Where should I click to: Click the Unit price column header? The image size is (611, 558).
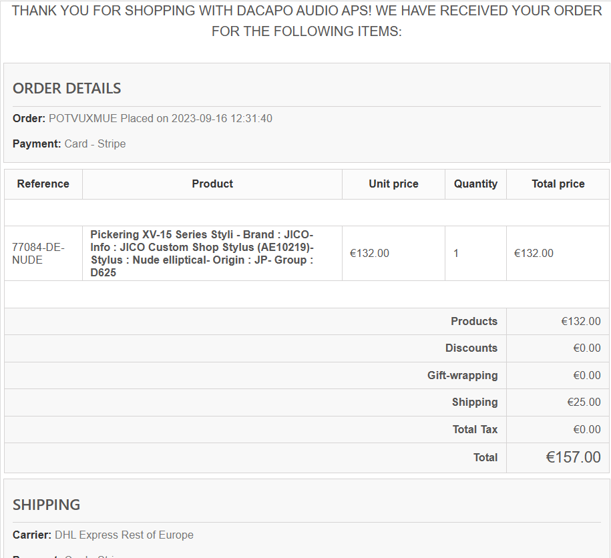[393, 184]
